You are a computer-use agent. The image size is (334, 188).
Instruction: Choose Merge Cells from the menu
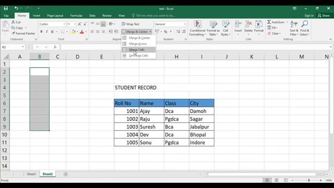coord(138,50)
